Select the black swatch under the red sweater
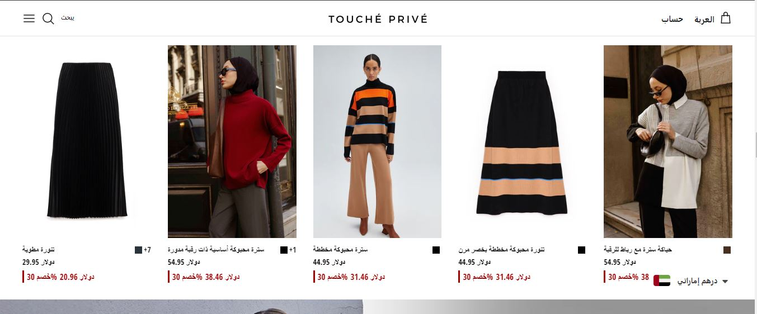 coord(284,250)
